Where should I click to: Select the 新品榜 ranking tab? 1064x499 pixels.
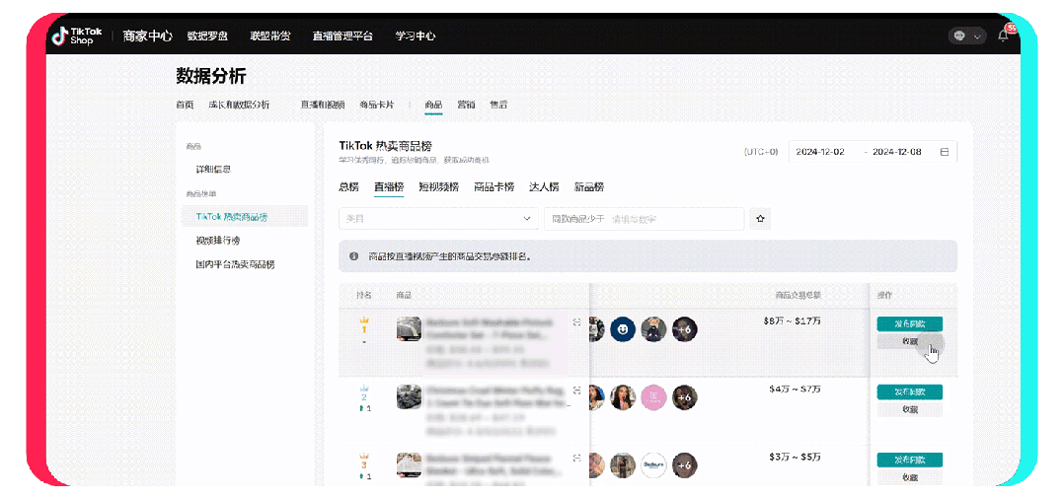click(589, 187)
